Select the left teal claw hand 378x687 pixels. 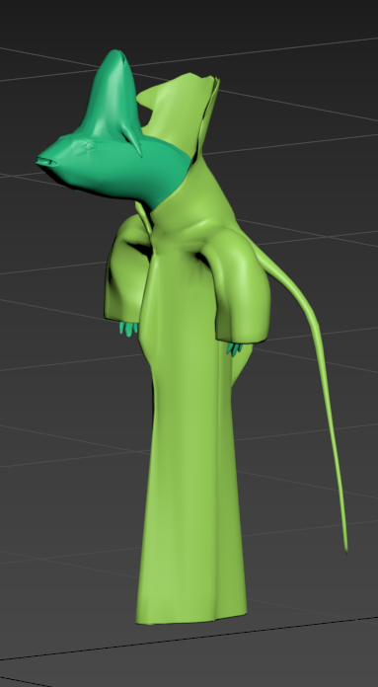pos(128,329)
